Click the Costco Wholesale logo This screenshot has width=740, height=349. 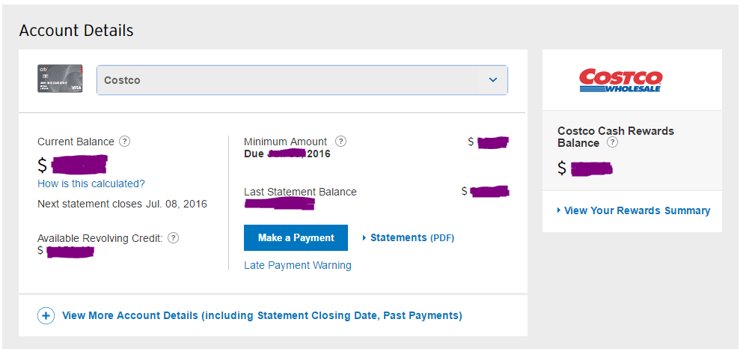tap(620, 80)
